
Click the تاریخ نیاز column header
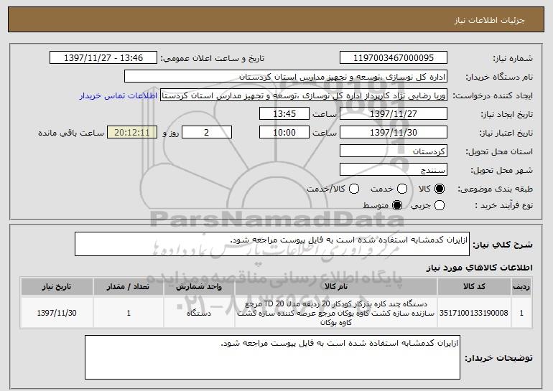click(x=57, y=286)
